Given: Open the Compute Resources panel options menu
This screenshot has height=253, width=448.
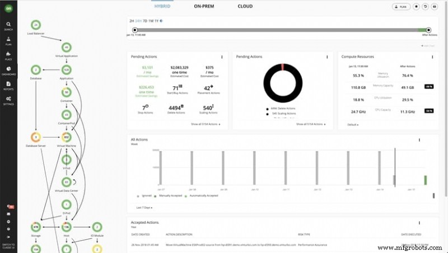Looking at the screenshot, I should (x=432, y=57).
